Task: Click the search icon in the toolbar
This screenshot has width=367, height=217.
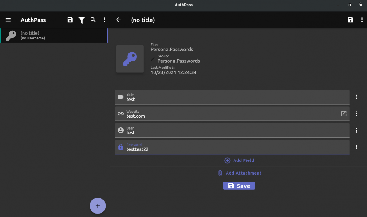Action: [x=93, y=20]
